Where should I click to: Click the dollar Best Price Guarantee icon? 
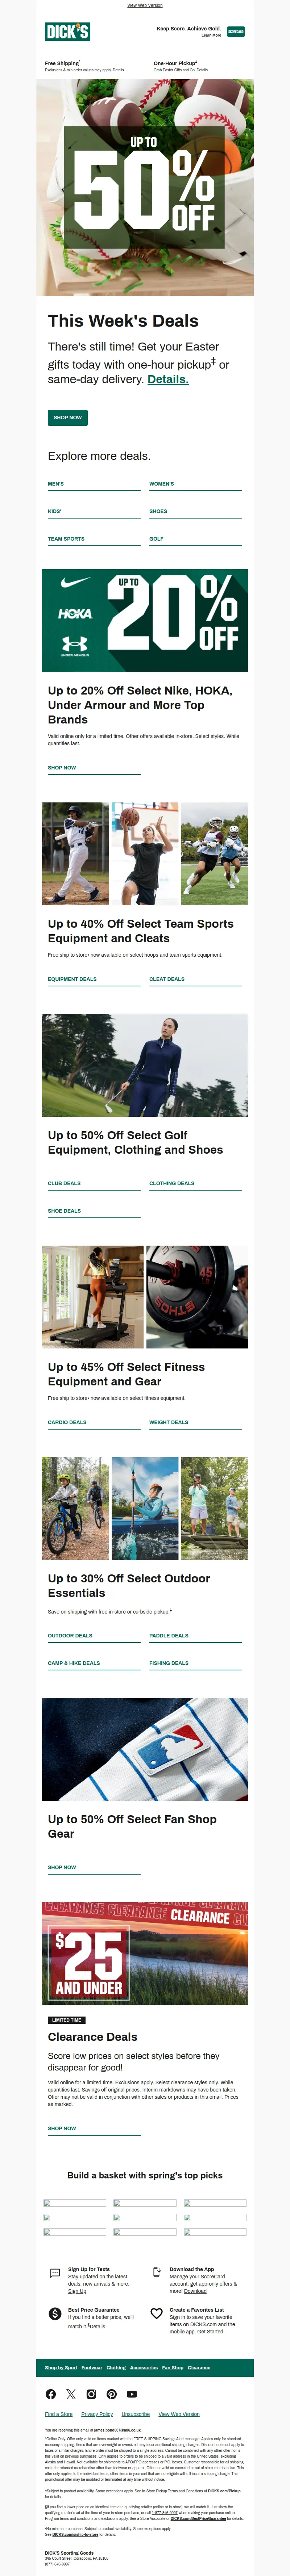[x=55, y=2313]
